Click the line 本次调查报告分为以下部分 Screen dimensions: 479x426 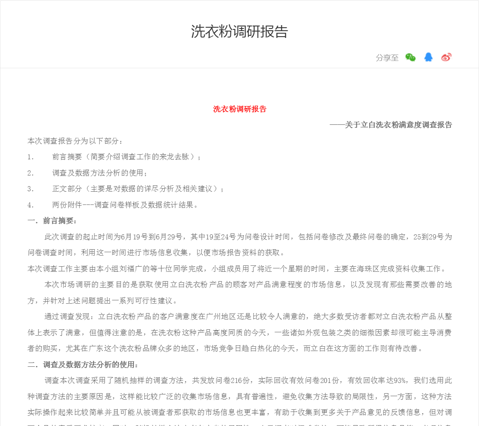pyautogui.click(x=75, y=141)
